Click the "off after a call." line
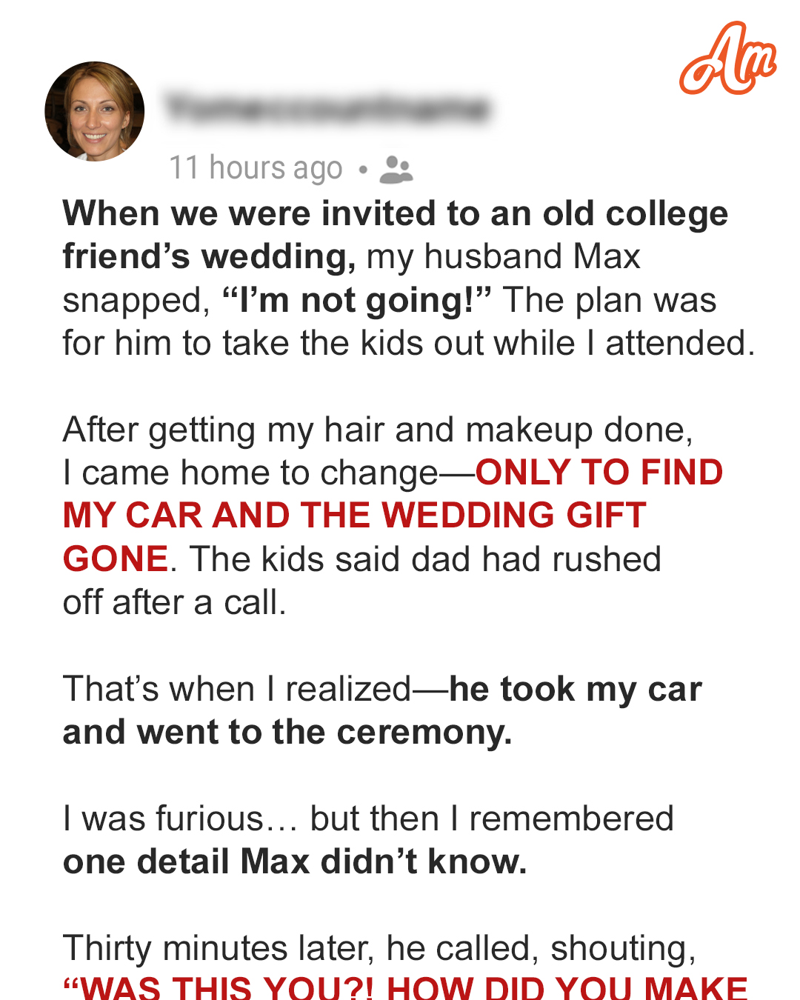Image resolution: width=800 pixels, height=1000 pixels. pyautogui.click(x=174, y=603)
